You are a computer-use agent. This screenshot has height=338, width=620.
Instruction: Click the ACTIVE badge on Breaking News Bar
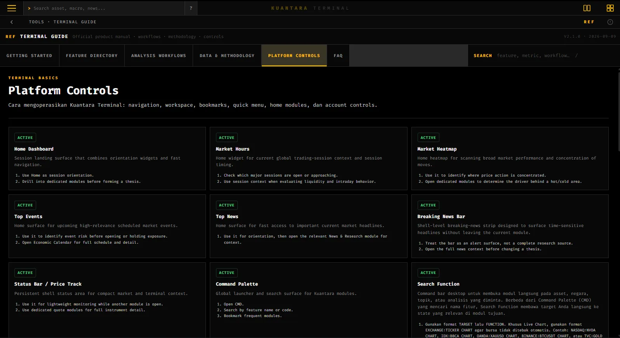point(428,205)
